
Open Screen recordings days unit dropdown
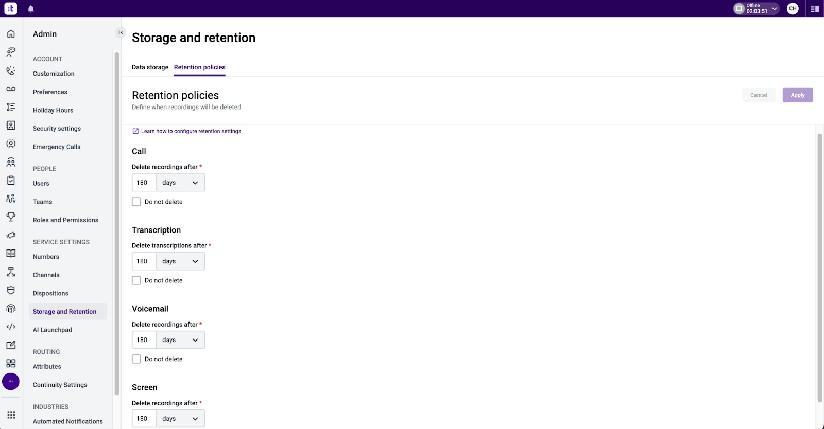click(180, 419)
